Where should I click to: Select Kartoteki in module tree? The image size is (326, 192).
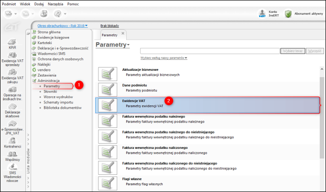point(44,43)
